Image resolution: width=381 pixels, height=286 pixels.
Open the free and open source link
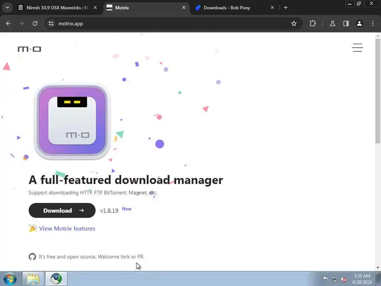(91, 257)
